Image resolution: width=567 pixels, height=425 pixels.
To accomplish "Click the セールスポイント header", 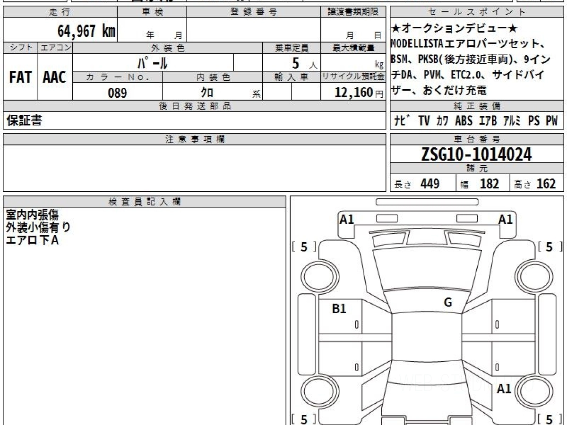I will 477,12.
